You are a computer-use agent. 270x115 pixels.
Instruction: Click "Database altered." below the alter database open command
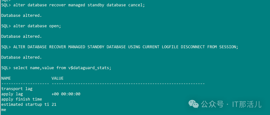(21, 36)
